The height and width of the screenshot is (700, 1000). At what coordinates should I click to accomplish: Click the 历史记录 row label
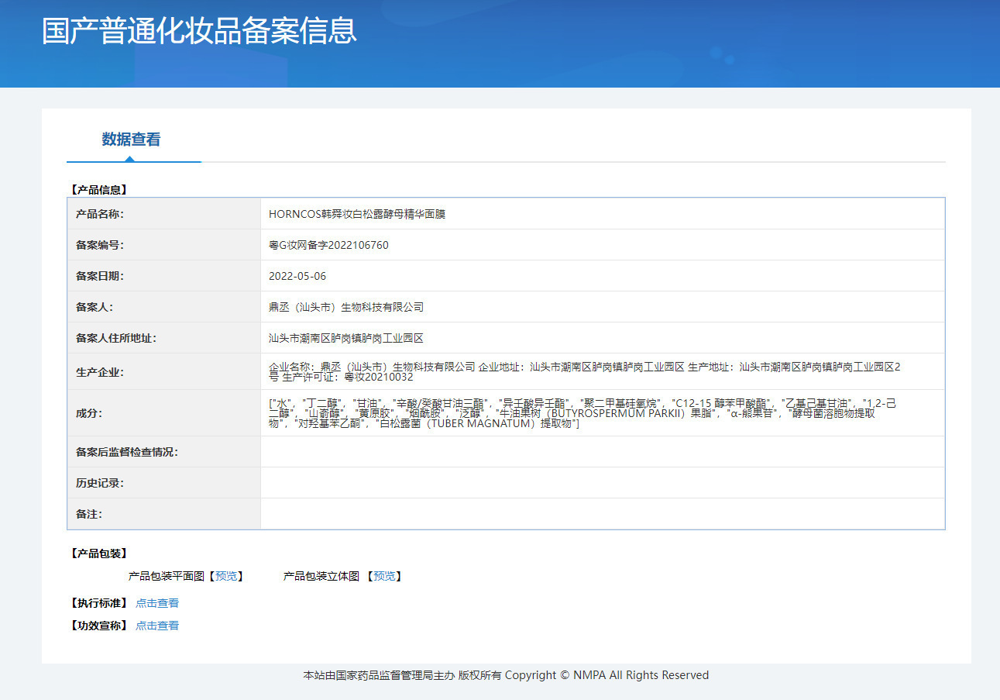point(99,483)
